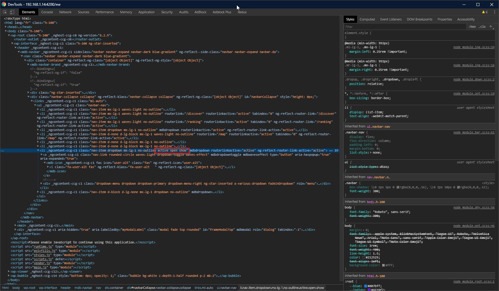Select the ul.navbar-nav breadcrumb
Image resolution: width=499 pixels, height=291 pixels.
pyautogui.click(x=227, y=288)
